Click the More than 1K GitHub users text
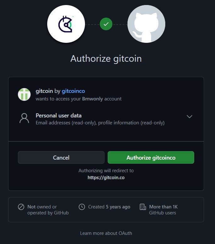Image resolution: width=215 pixels, height=244 pixels. click(x=163, y=210)
